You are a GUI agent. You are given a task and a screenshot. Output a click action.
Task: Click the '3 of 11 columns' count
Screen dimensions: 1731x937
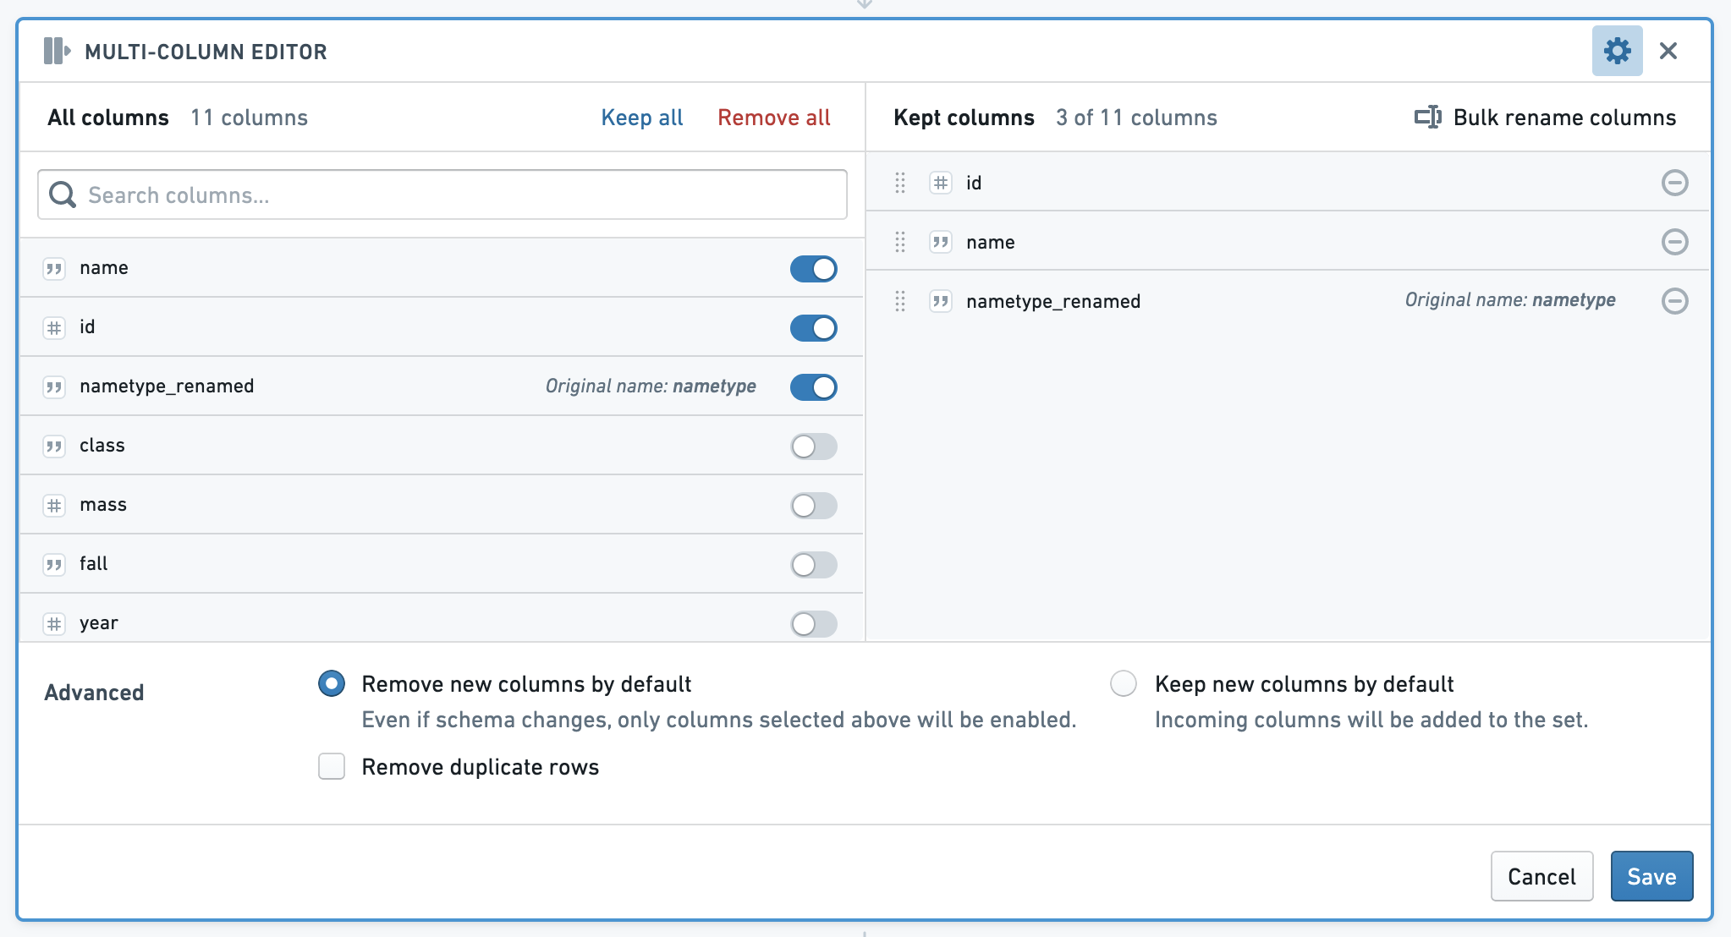(x=1136, y=118)
